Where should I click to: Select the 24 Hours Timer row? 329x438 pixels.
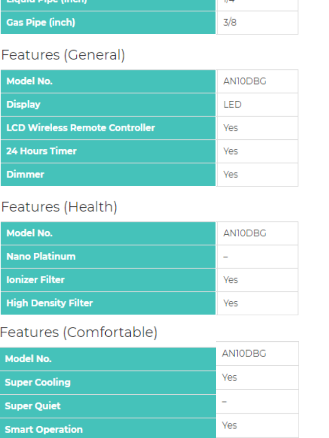(41, 151)
